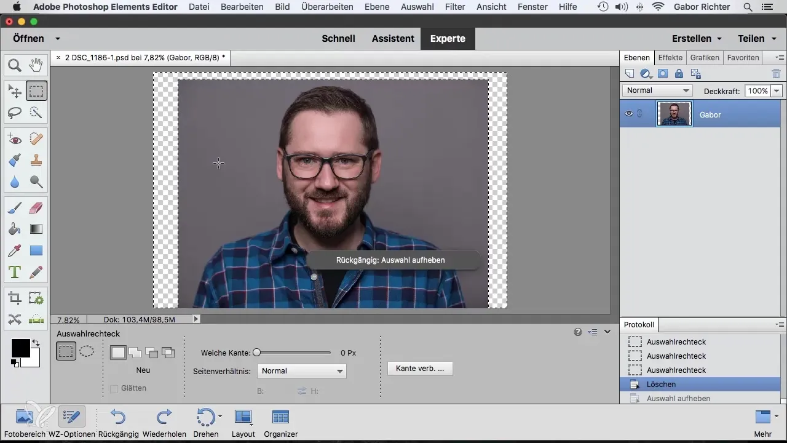The width and height of the screenshot is (787, 443).
Task: Activate the Horizontal Type tool
Action: tap(15, 272)
